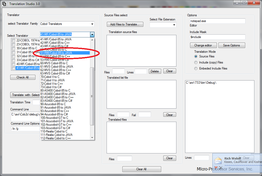
Task: Click the Translate with Select button
Action: [25, 95]
